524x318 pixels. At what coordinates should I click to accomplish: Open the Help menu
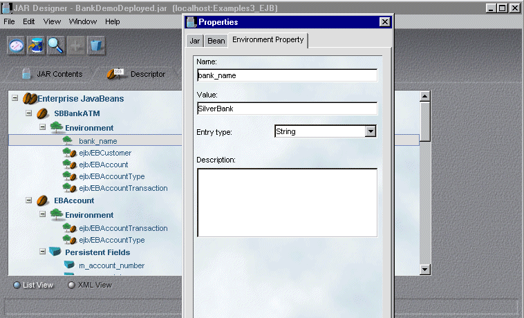(x=112, y=21)
